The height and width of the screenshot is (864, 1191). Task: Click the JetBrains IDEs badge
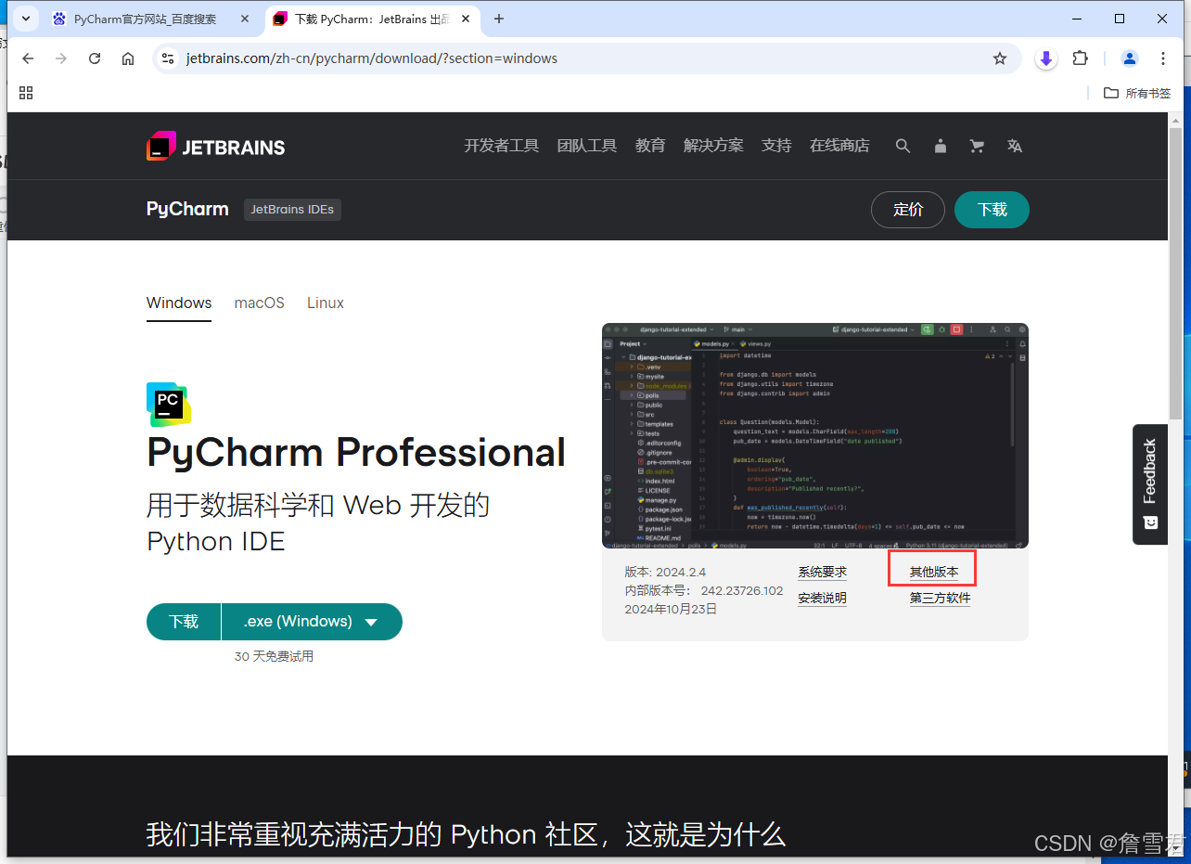292,210
